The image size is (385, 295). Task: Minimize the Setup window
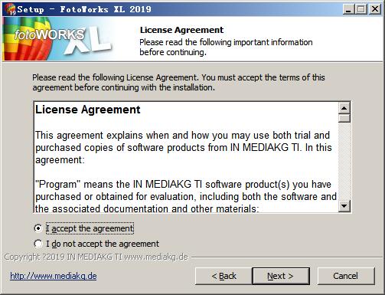tap(348, 9)
